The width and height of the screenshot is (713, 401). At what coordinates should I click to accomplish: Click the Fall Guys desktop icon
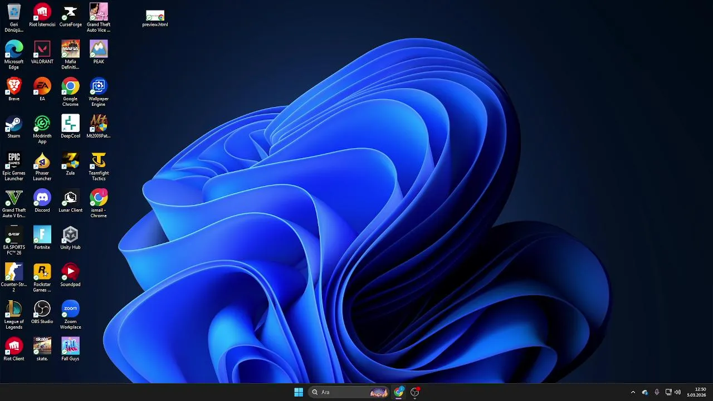point(70,350)
